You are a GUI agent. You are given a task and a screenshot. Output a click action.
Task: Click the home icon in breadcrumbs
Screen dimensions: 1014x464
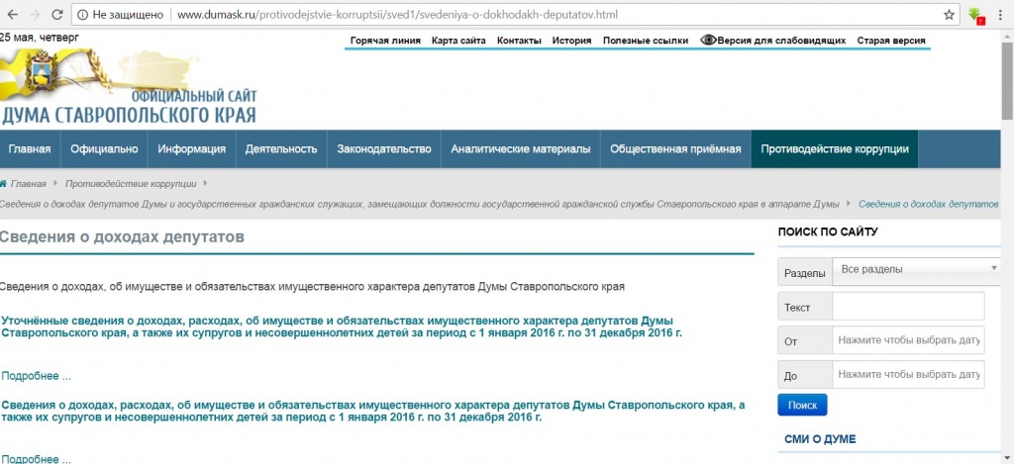pyautogui.click(x=3, y=184)
